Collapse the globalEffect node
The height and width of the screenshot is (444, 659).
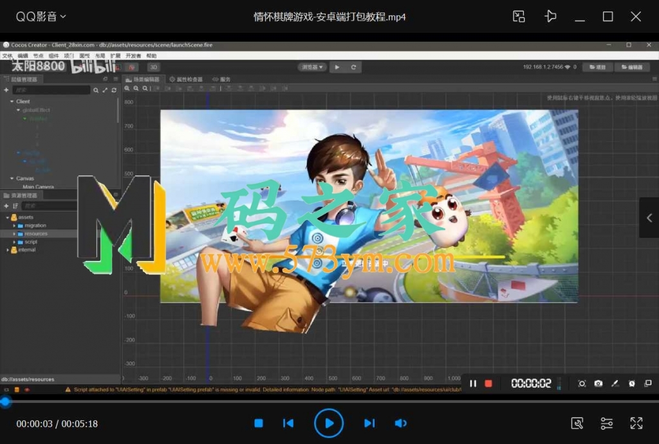19,110
